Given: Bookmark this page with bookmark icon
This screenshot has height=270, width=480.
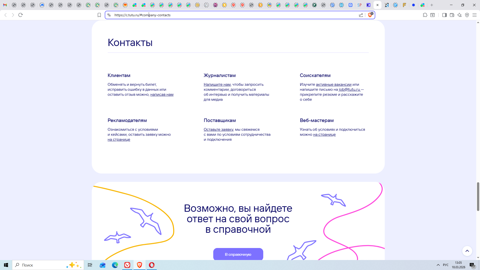Looking at the screenshot, I should (99, 15).
